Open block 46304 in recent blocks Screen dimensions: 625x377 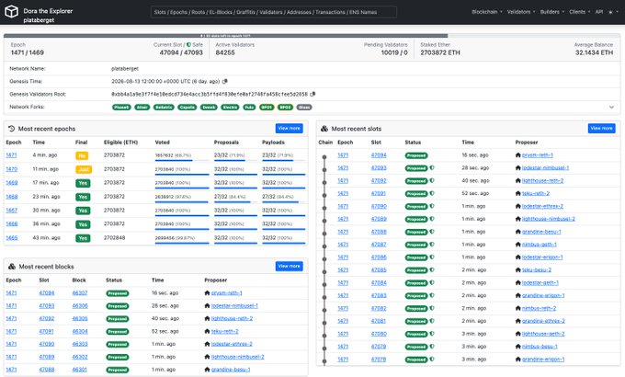pyautogui.click(x=80, y=331)
